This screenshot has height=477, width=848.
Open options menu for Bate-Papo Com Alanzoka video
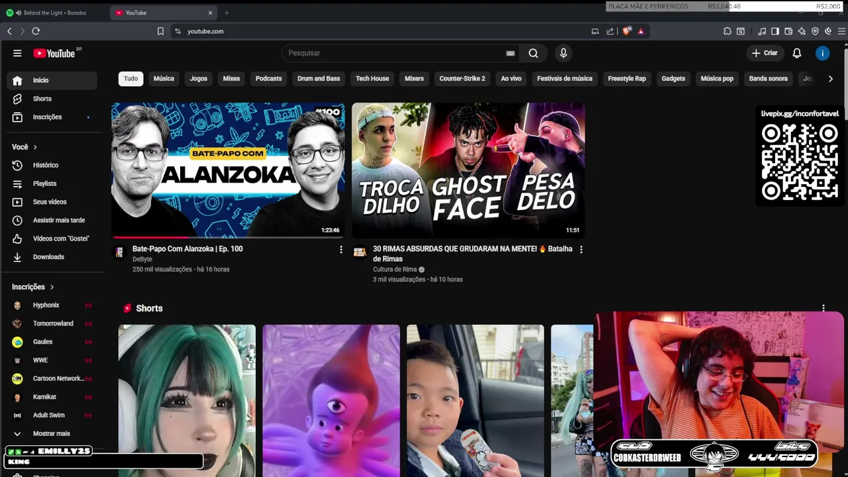(341, 250)
